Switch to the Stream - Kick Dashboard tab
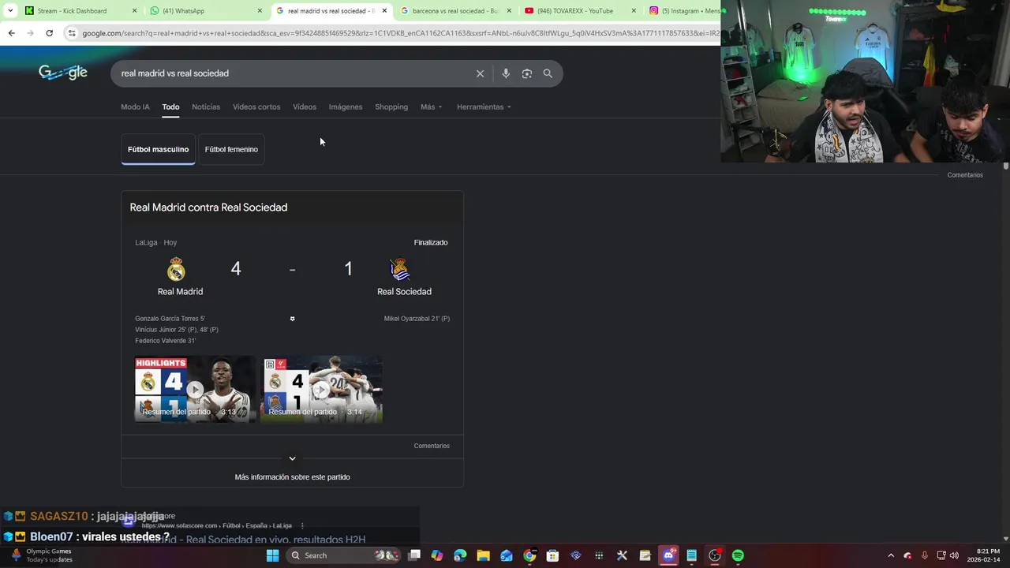The width and height of the screenshot is (1010, 568). (80, 11)
